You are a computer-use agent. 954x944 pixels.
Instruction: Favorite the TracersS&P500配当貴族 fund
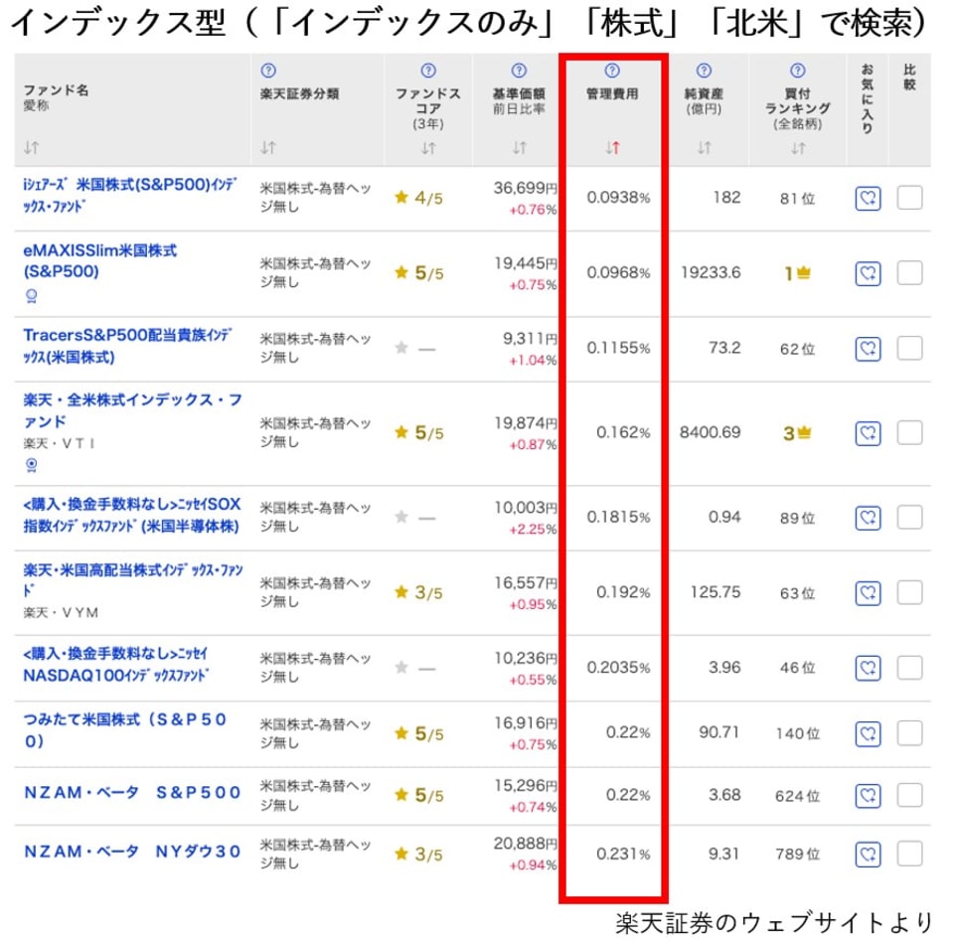(868, 349)
